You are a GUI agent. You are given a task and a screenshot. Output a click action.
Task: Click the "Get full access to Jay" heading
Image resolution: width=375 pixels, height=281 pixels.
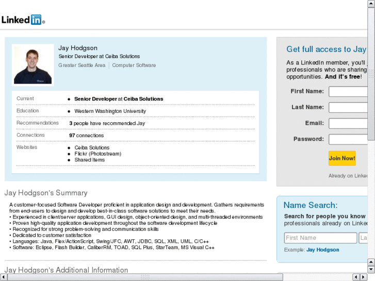326,49
